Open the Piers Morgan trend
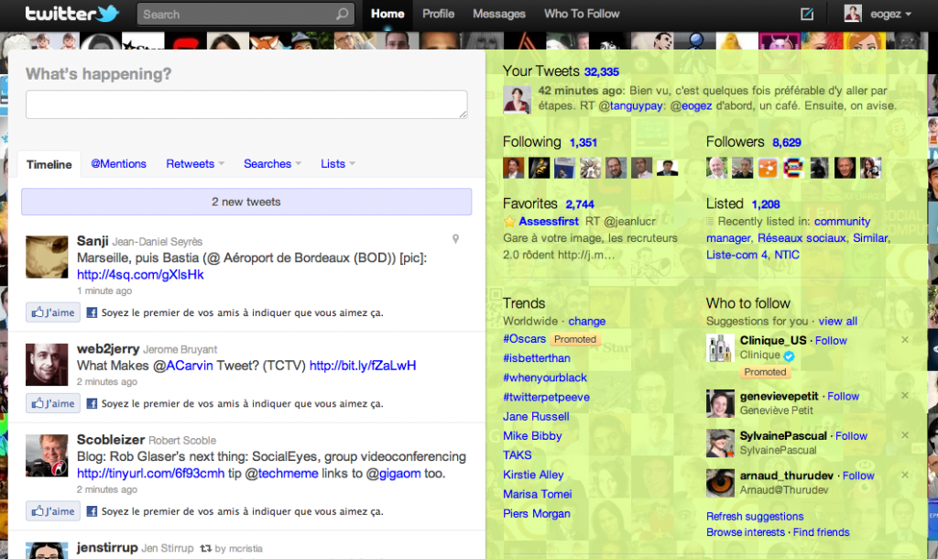 click(537, 513)
